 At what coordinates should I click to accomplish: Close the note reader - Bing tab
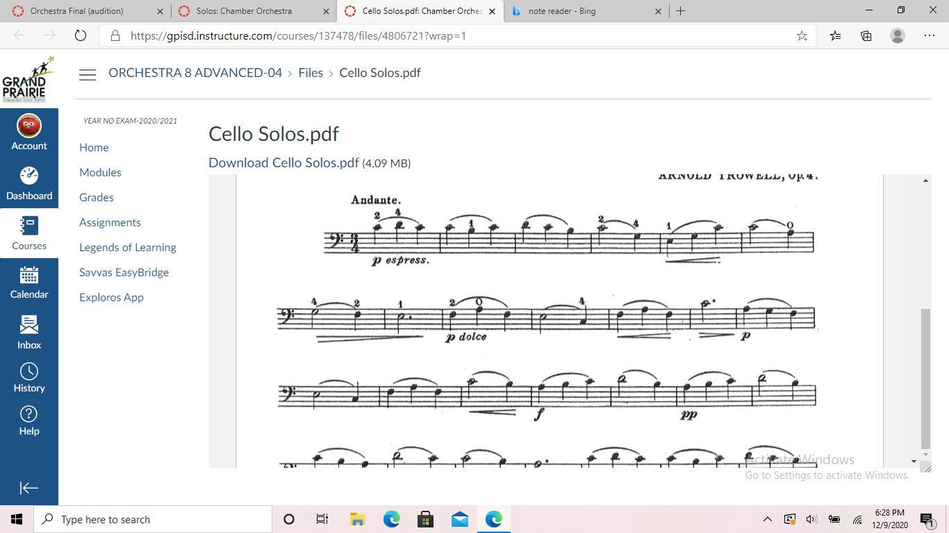tap(658, 11)
